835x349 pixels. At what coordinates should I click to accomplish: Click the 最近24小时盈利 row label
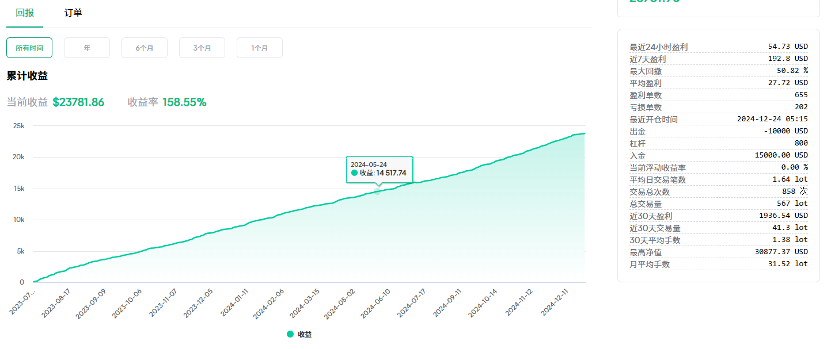click(659, 47)
